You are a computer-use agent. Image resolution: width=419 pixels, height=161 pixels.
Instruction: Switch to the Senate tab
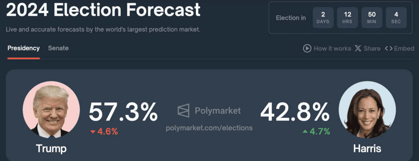click(x=58, y=48)
